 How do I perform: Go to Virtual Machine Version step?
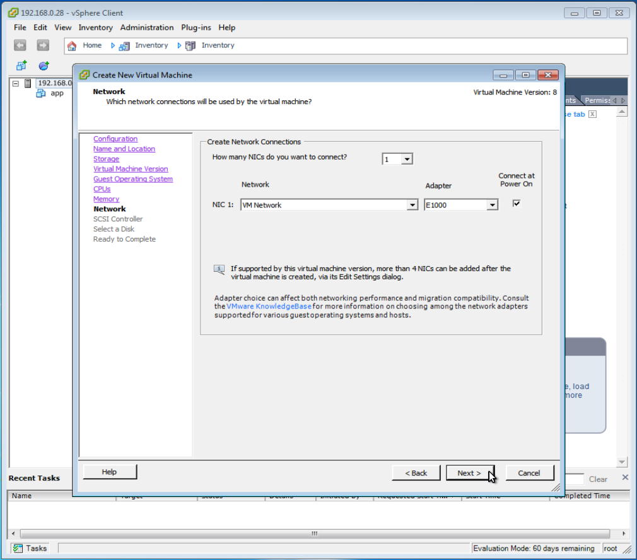pyautogui.click(x=131, y=169)
